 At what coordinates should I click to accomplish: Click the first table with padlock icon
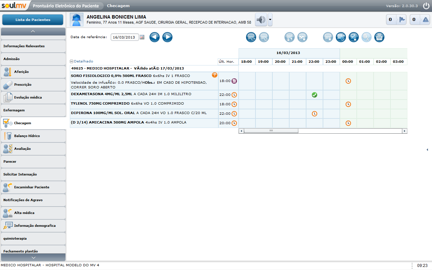pyautogui.click(x=302, y=37)
